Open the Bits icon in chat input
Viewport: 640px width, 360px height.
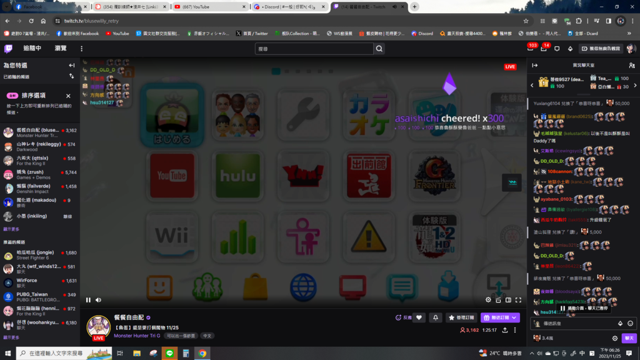(x=620, y=323)
